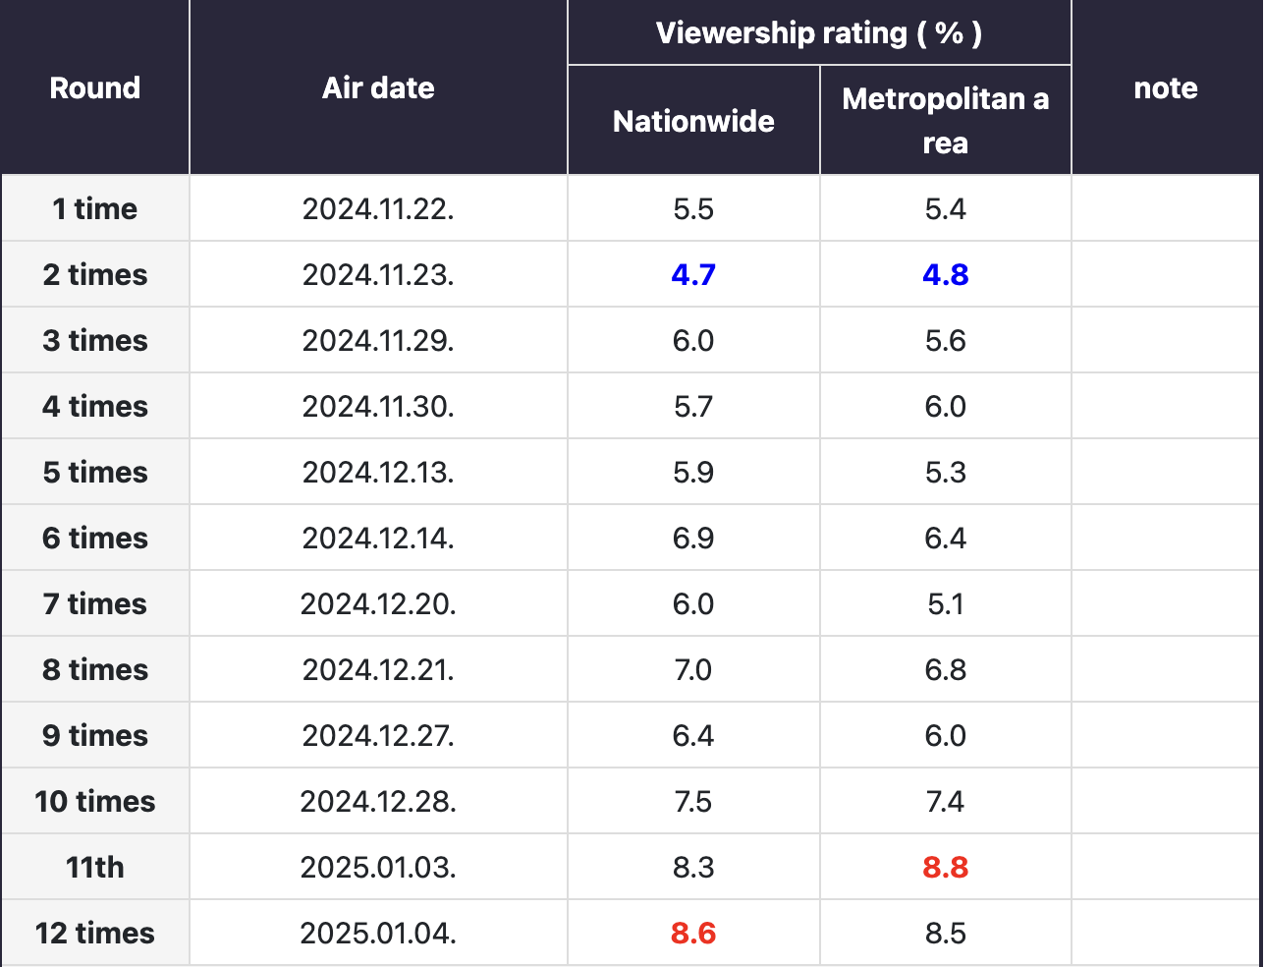Click the blue 4.7 nationwide rating

point(693,275)
